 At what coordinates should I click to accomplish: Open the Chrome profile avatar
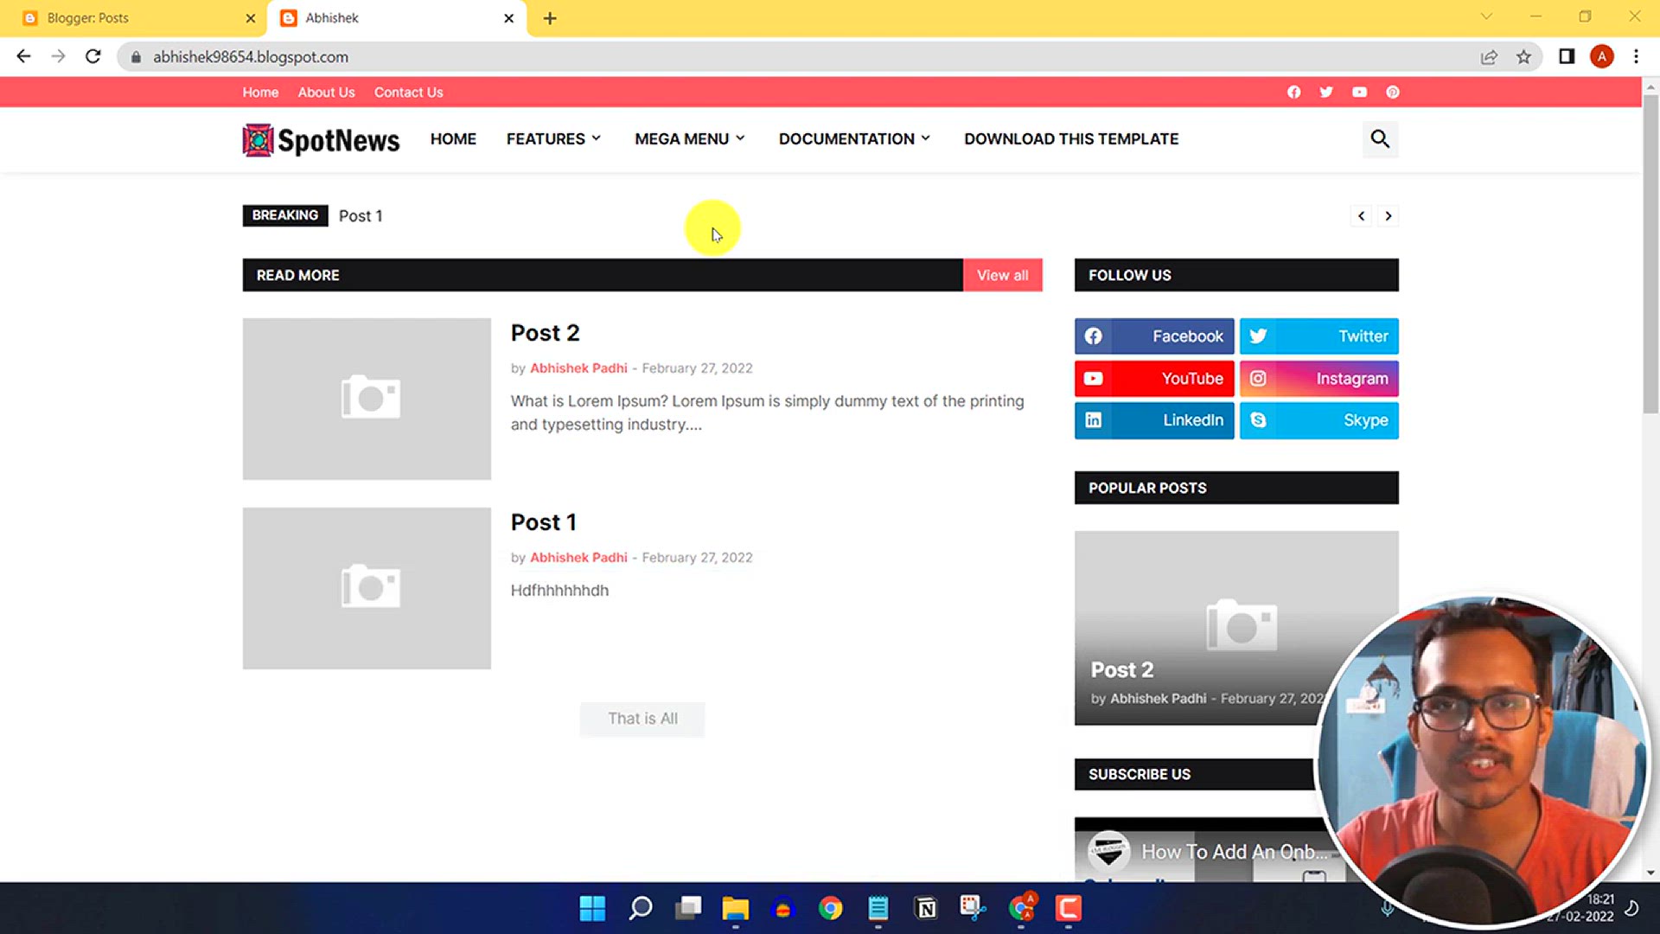pos(1601,56)
